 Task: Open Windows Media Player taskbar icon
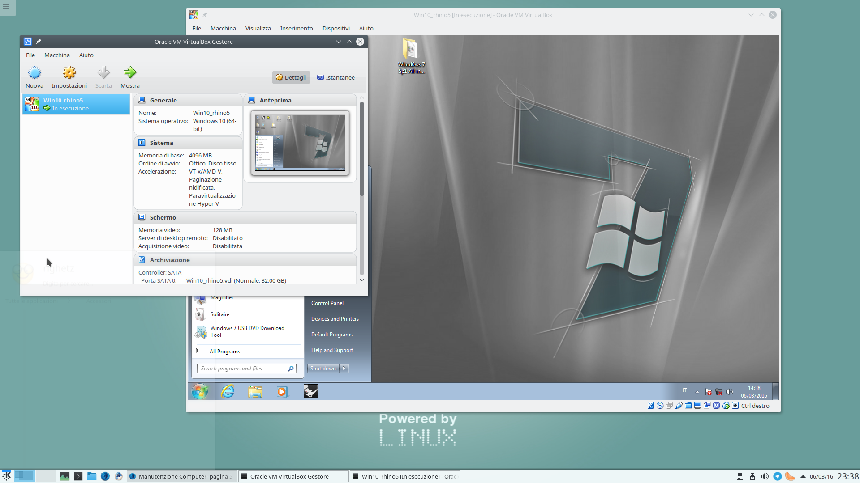click(282, 391)
